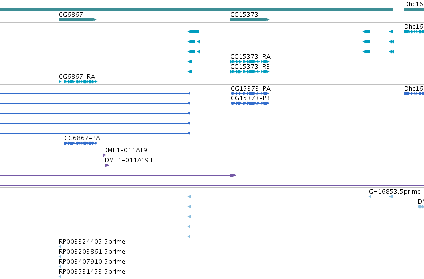Select the CG6867-PA protein glyph
The height and width of the screenshot is (279, 424).
(81, 143)
